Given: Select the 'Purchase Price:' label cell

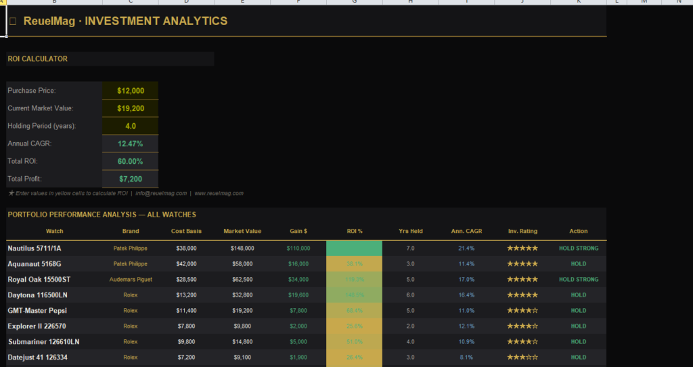Looking at the screenshot, I should [x=54, y=91].
